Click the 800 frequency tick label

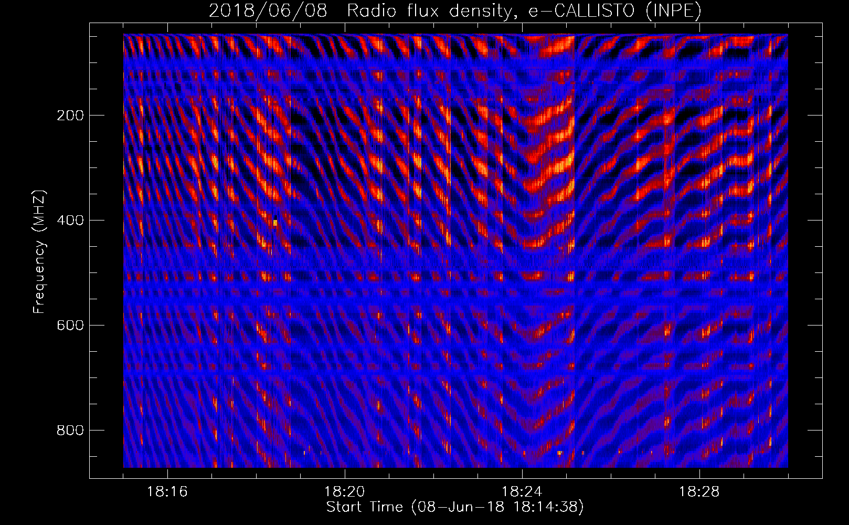pyautogui.click(x=70, y=430)
